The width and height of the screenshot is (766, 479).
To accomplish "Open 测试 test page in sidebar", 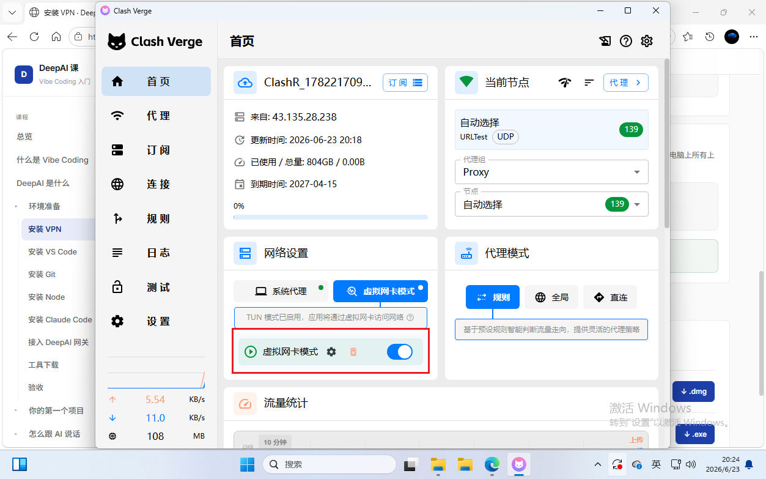I will 156,287.
